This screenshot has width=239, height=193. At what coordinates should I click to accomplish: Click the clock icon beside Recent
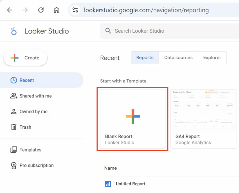point(14,80)
